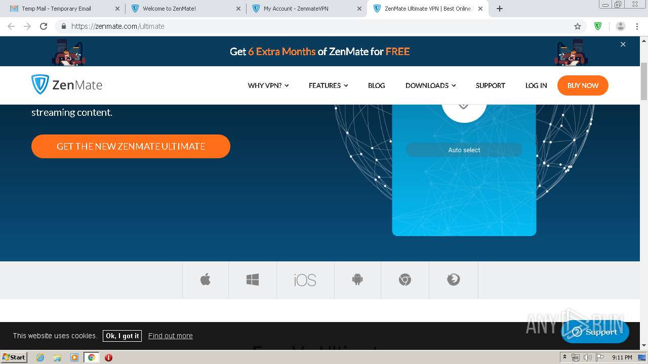Pick the Chrome browser platform icon
This screenshot has width=648, height=364.
pyautogui.click(x=405, y=280)
